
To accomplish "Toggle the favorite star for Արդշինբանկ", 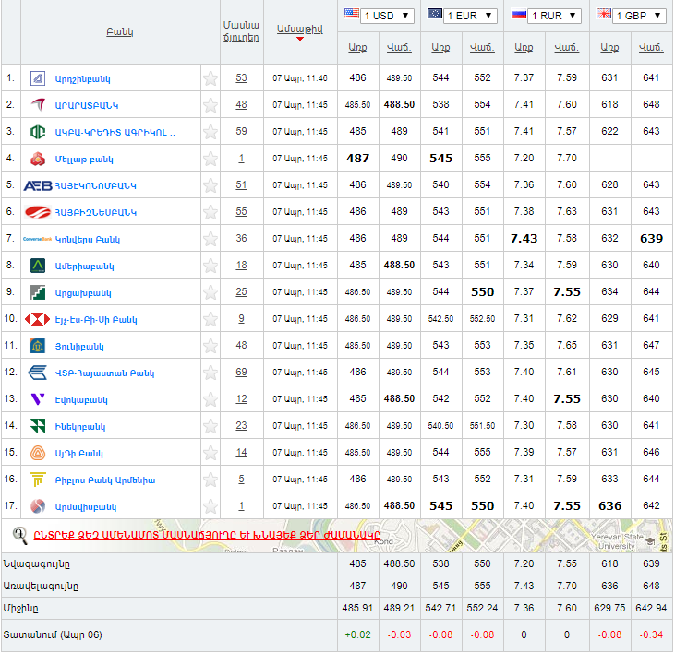I will click(x=211, y=78).
